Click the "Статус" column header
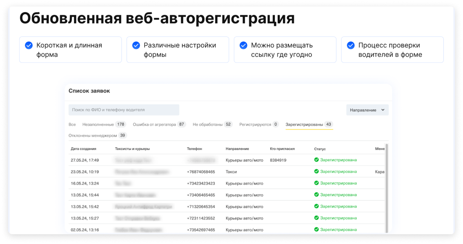The height and width of the screenshot is (244, 463). coord(320,149)
